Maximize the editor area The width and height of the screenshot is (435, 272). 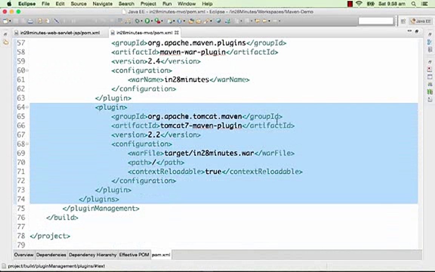416,31
